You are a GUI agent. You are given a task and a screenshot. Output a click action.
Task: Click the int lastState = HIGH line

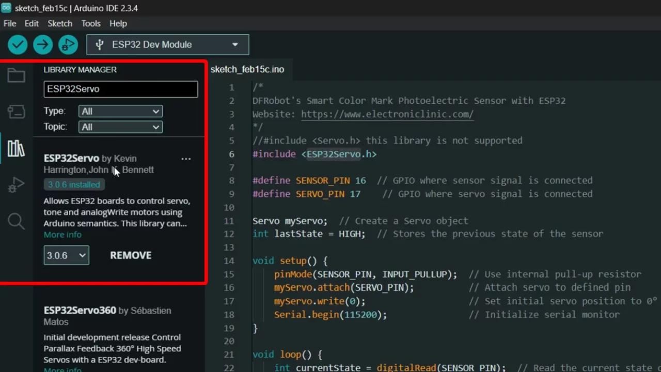pos(428,234)
